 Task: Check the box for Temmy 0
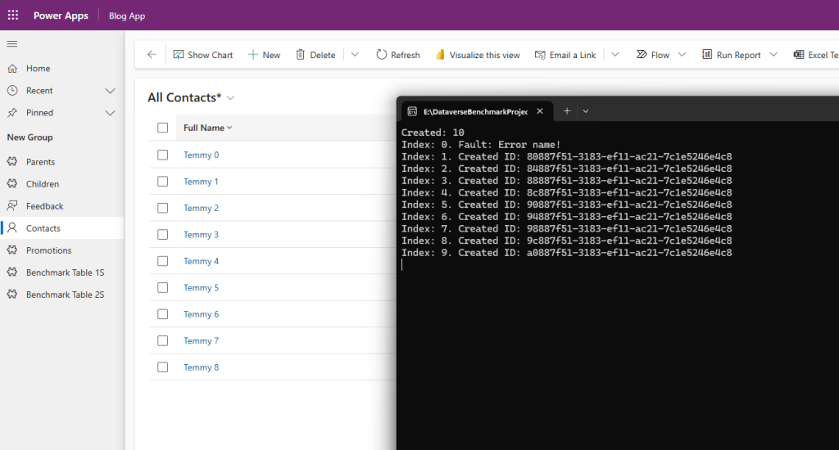click(x=163, y=155)
